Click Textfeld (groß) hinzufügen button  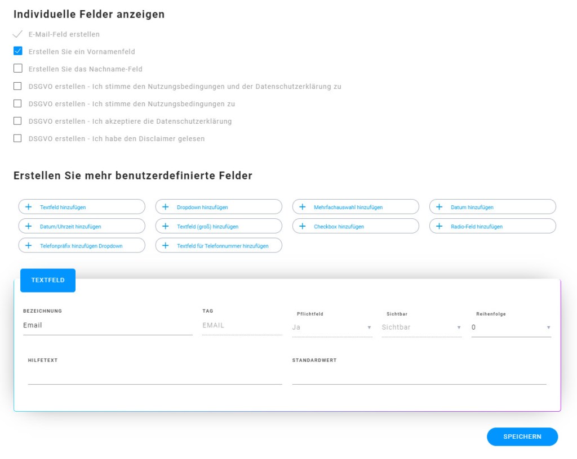click(x=219, y=226)
